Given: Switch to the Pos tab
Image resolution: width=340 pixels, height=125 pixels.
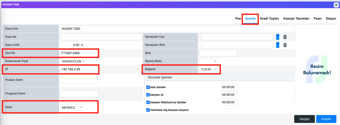Looking at the screenshot, I should 238,19.
